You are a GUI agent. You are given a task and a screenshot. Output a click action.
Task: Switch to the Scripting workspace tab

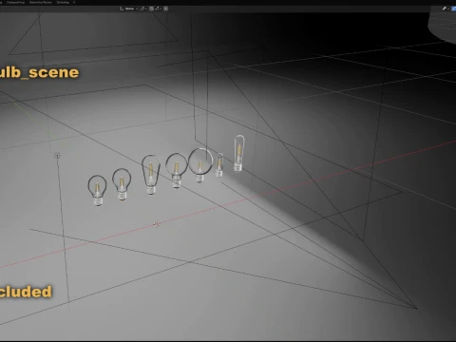pos(63,2)
